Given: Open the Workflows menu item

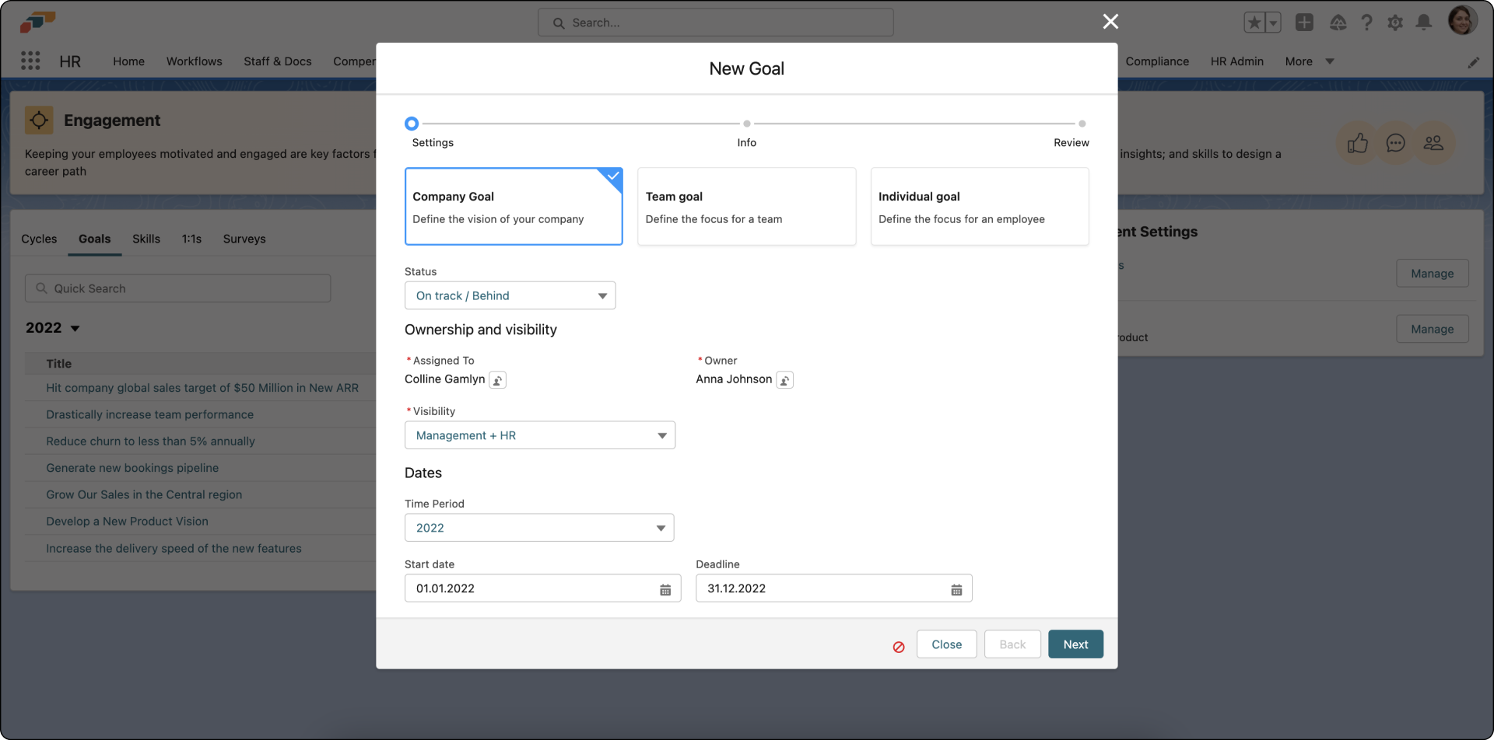Looking at the screenshot, I should [194, 61].
